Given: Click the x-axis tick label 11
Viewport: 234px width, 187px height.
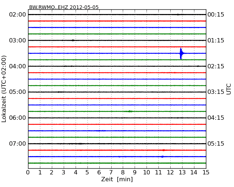Looking at the screenshot, I should point(158,173).
